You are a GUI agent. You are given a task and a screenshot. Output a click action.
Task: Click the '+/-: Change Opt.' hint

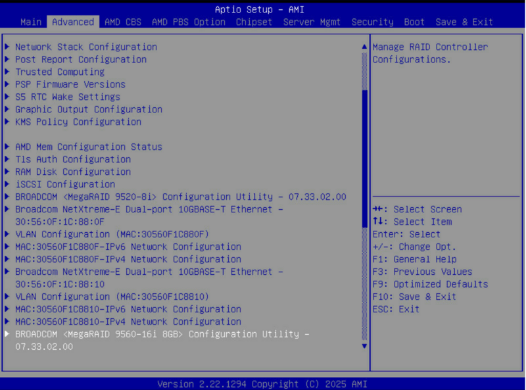click(415, 247)
